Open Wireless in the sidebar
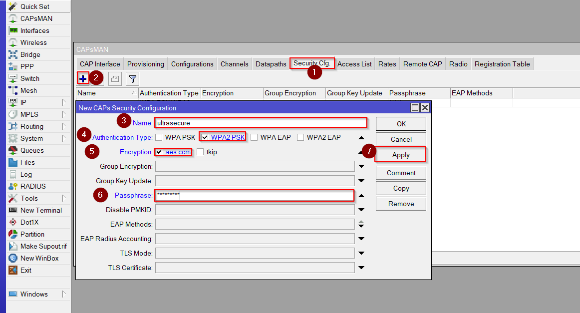Viewport: 580px width, 313px height. (33, 42)
